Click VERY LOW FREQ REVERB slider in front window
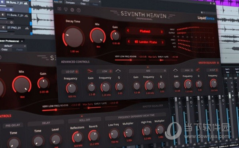The height and width of the screenshot is (148, 239). [130, 60]
